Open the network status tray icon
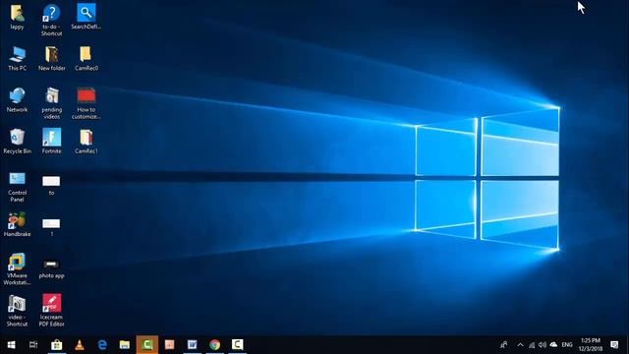 coord(532,345)
